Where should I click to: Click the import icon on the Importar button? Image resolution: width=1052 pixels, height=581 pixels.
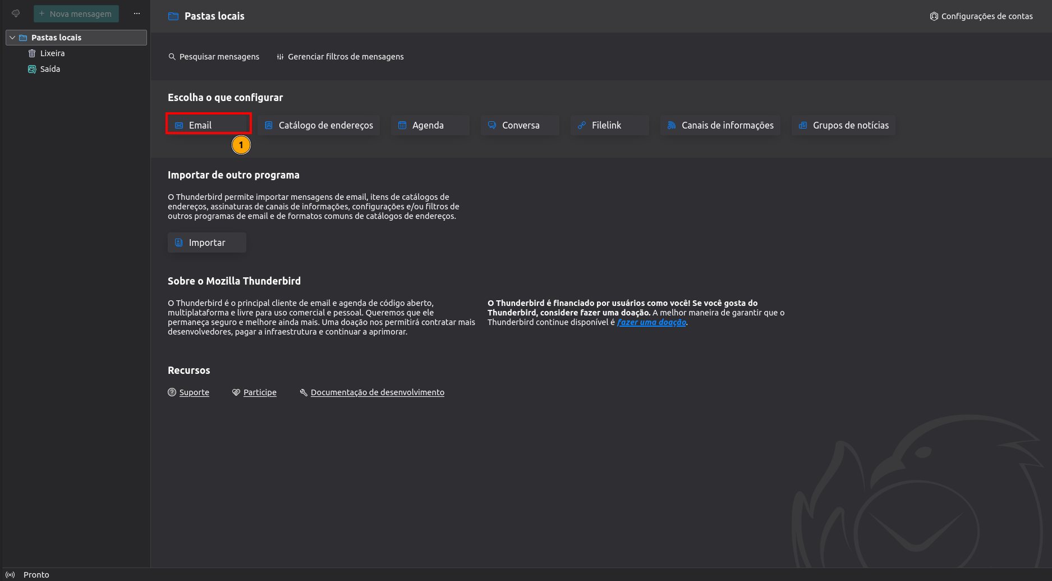pyautogui.click(x=179, y=243)
